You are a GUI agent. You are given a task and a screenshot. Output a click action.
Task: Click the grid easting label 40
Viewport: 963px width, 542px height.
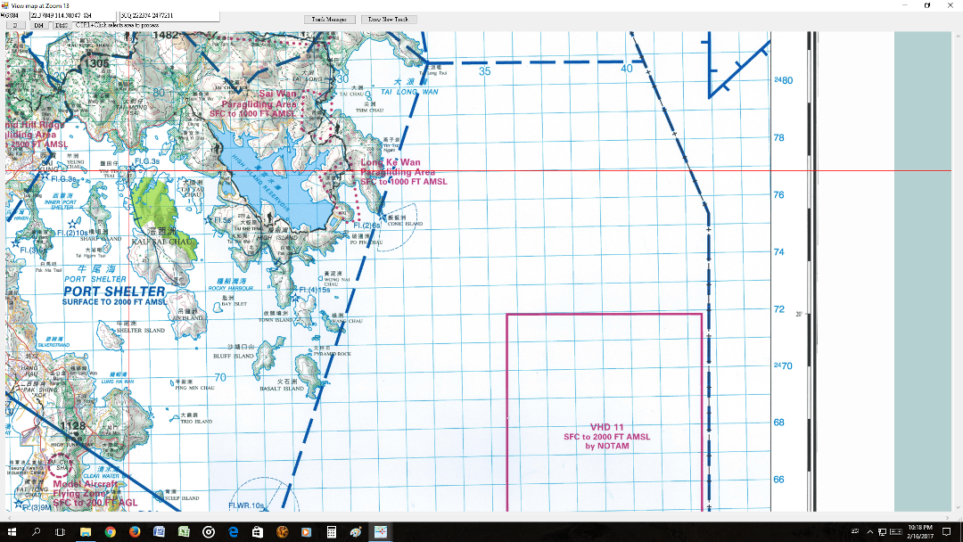tap(627, 69)
